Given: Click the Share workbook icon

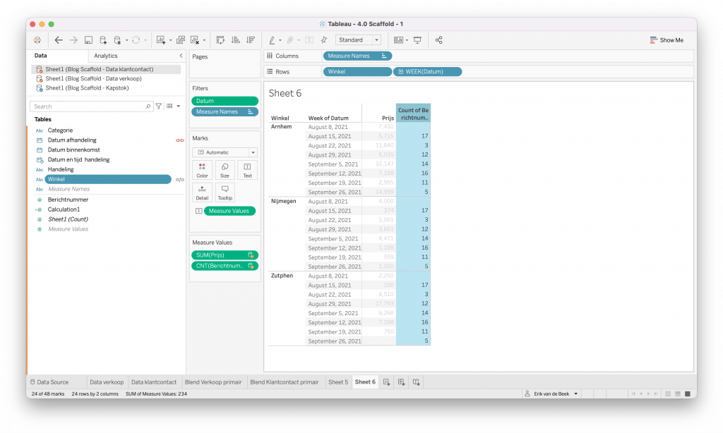Looking at the screenshot, I should coord(439,40).
